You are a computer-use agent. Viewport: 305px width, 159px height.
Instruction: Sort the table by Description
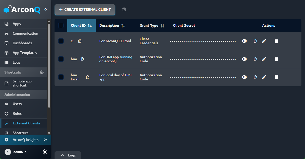[112, 25]
